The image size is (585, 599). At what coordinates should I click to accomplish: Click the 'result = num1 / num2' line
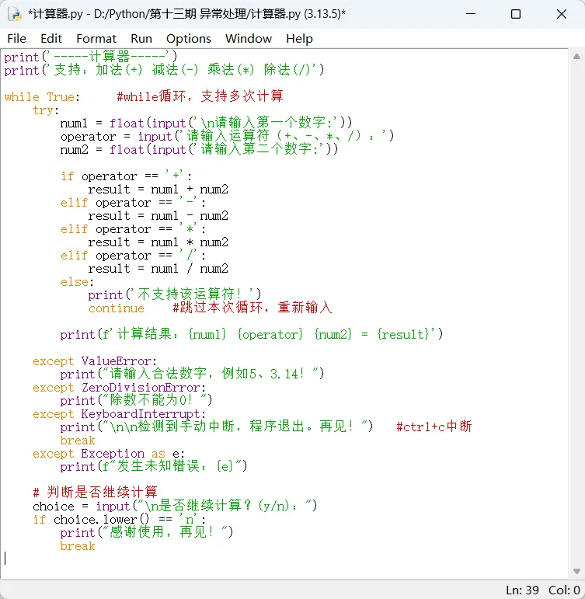(x=158, y=269)
